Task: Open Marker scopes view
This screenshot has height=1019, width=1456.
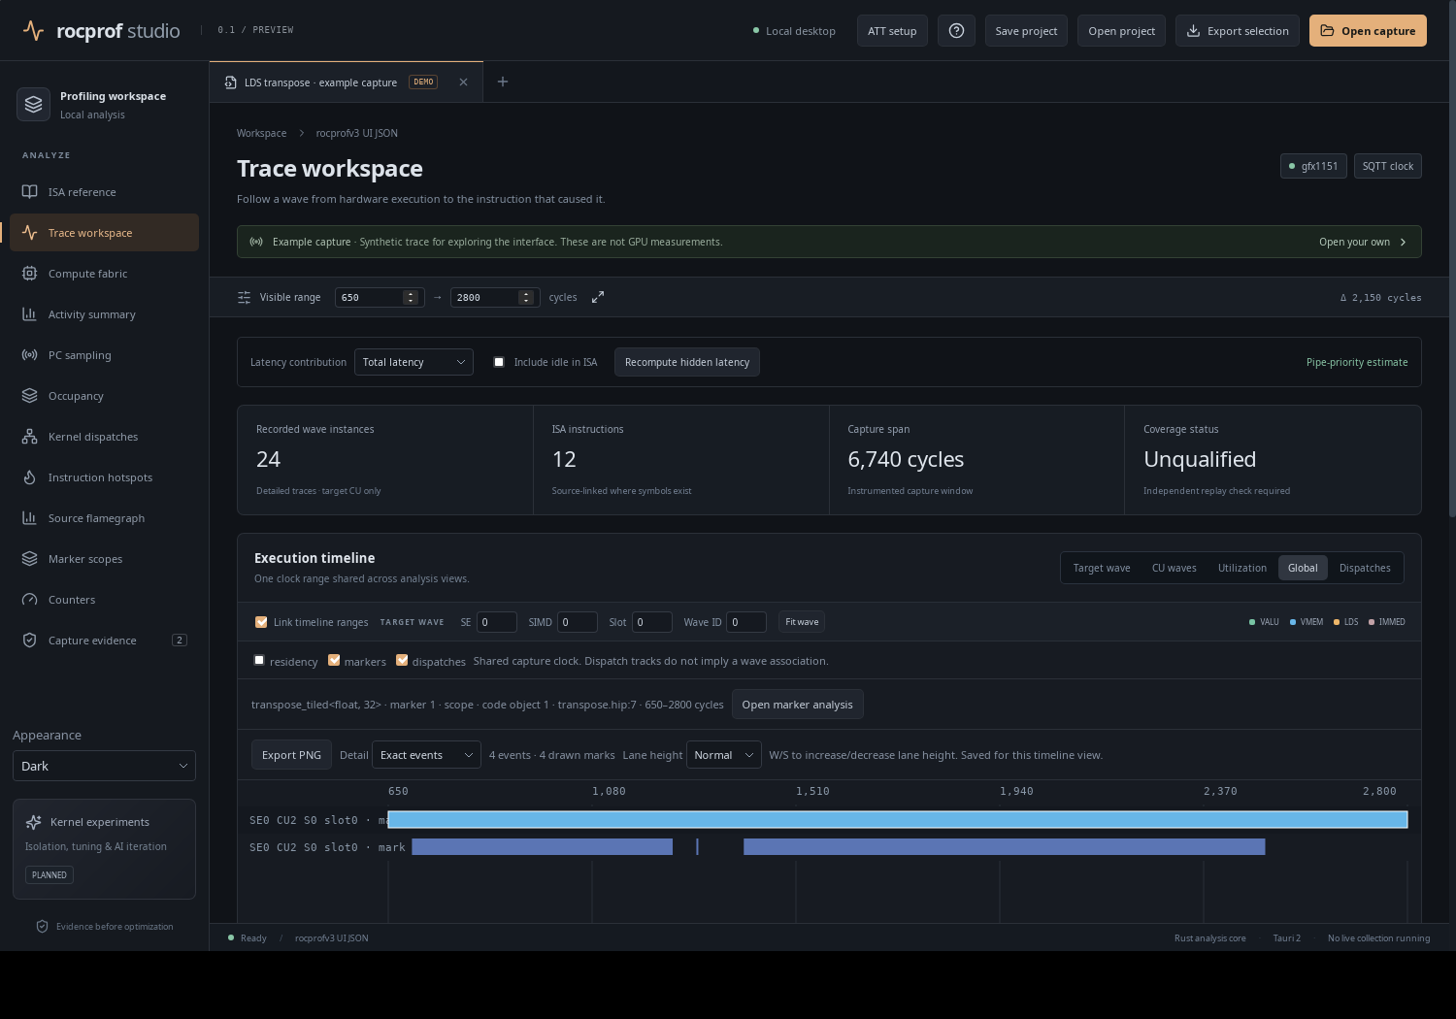Action: (x=104, y=559)
